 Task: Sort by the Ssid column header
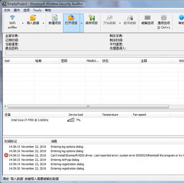click(18, 61)
